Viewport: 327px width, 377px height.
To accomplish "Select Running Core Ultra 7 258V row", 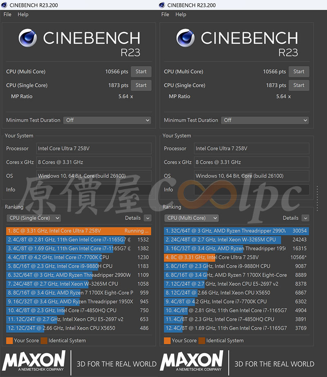I will [x=79, y=231].
